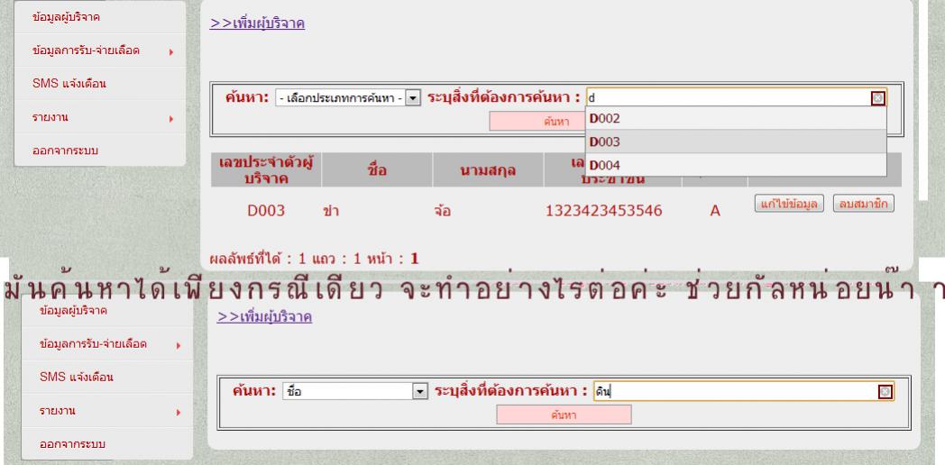Image resolution: width=945 pixels, height=465 pixels.
Task: Expand the upper ข้อมูลการรับ-จ่ายเลือด submenu arrow
Action: click(x=171, y=52)
